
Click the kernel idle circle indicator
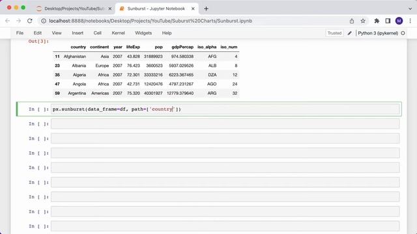click(403, 33)
